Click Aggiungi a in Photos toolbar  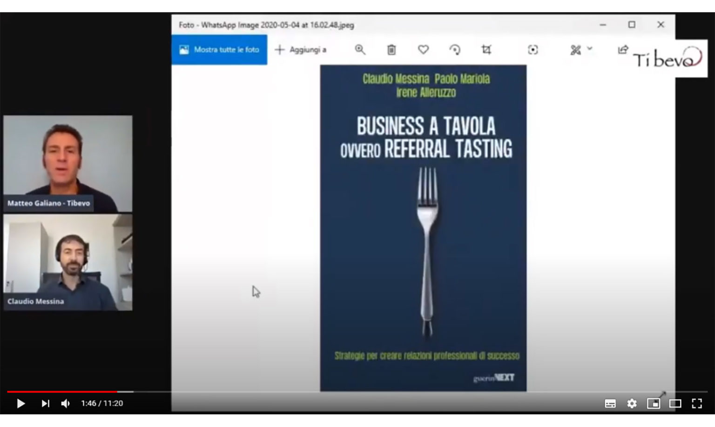pos(301,50)
